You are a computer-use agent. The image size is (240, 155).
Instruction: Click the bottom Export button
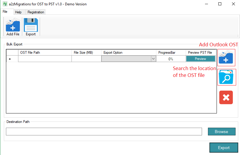[x=224, y=148]
